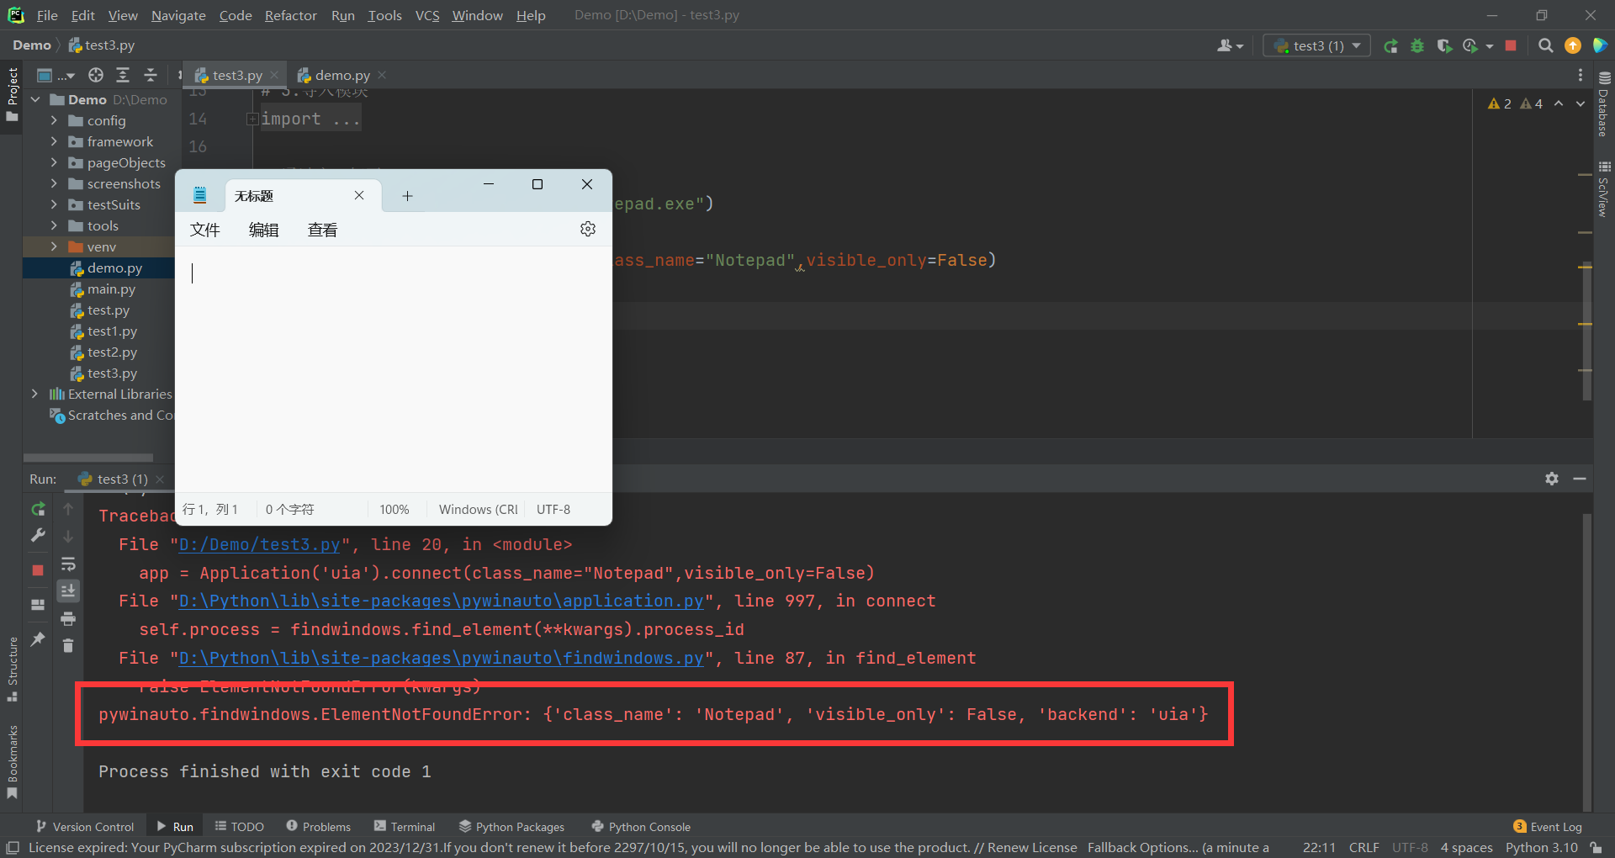Toggle the read-only lock in status bar
Image resolution: width=1615 pixels, height=858 pixels.
pos(1596,848)
